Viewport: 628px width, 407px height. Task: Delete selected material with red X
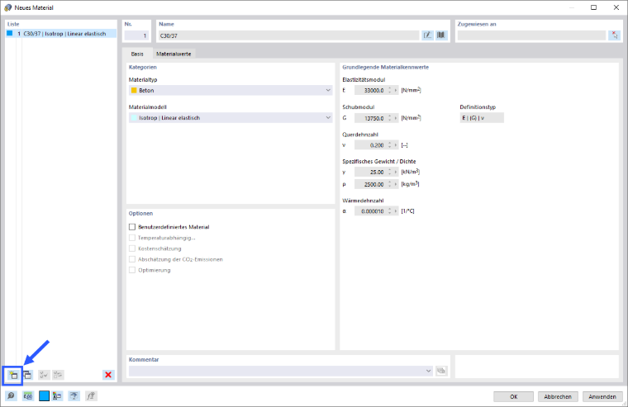coord(108,375)
